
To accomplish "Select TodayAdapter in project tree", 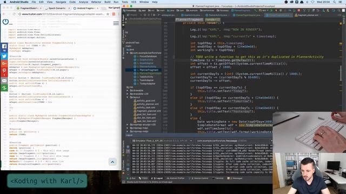I will [x=147, y=84].
